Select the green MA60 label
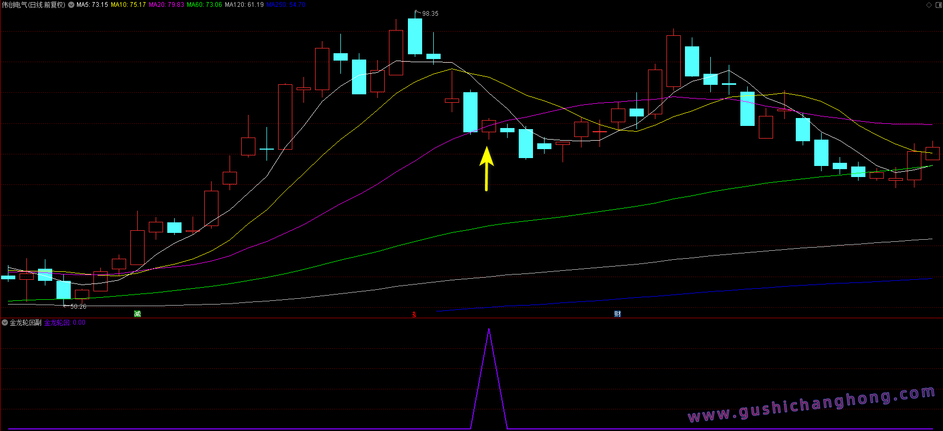943x431 pixels. [204, 5]
